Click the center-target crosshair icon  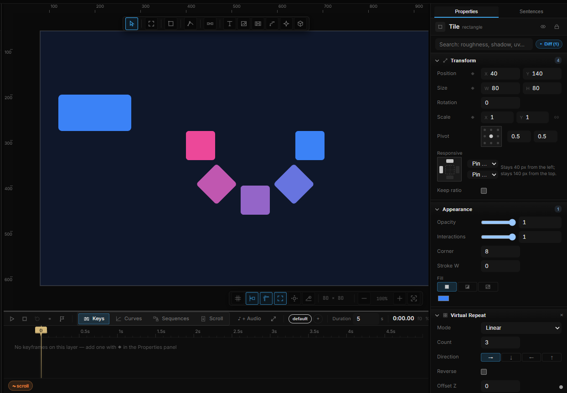(294, 298)
